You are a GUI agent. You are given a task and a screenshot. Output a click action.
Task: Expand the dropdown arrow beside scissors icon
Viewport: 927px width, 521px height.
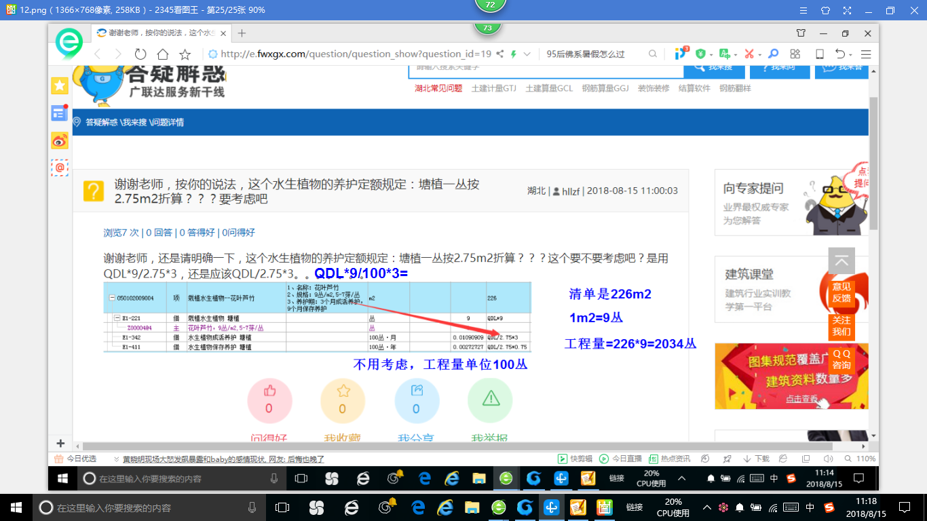point(761,54)
